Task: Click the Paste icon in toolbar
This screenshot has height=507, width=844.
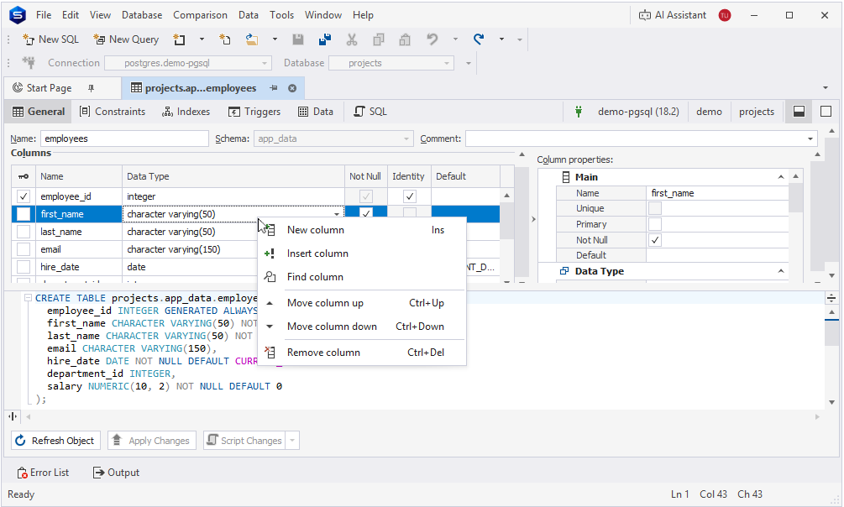Action: tap(405, 39)
